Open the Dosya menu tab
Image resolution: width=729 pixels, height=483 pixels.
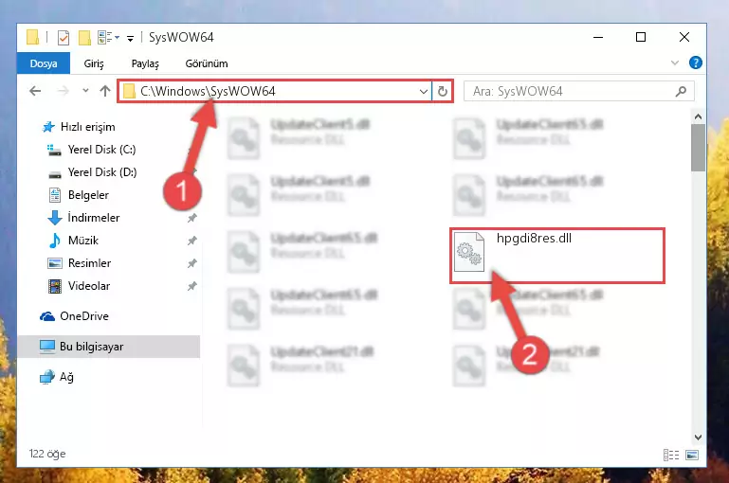point(44,63)
